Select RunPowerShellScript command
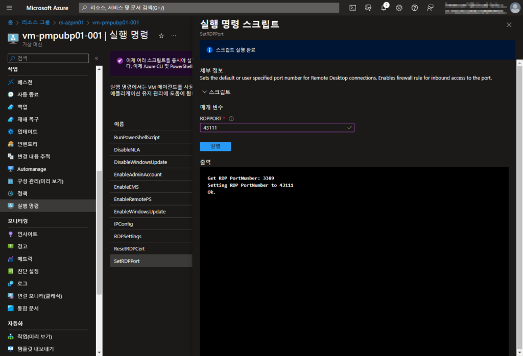The image size is (523, 356). tap(151, 137)
